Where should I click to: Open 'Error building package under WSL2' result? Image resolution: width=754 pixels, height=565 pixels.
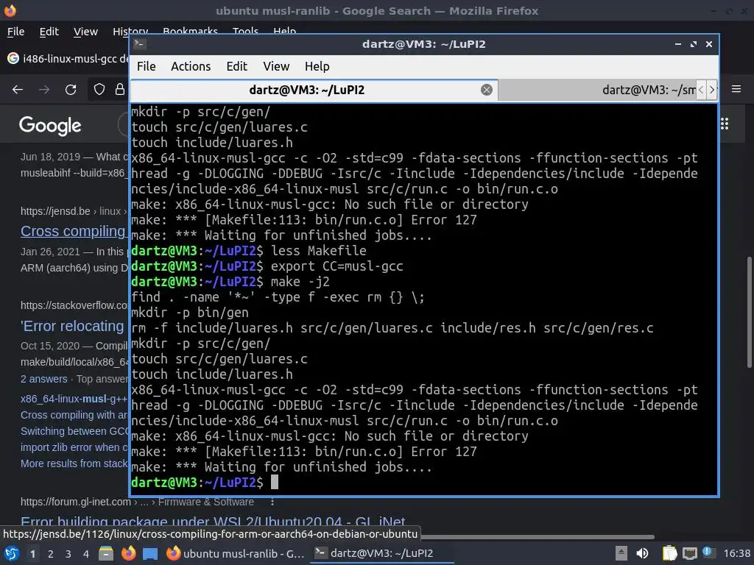pyautogui.click(x=213, y=522)
